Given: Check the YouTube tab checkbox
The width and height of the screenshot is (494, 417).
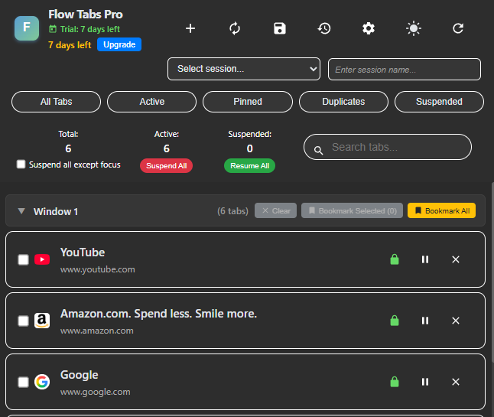Looking at the screenshot, I should (x=24, y=259).
